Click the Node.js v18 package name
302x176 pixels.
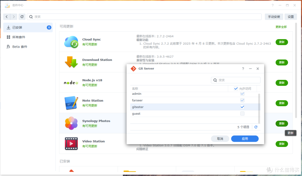click(92, 80)
